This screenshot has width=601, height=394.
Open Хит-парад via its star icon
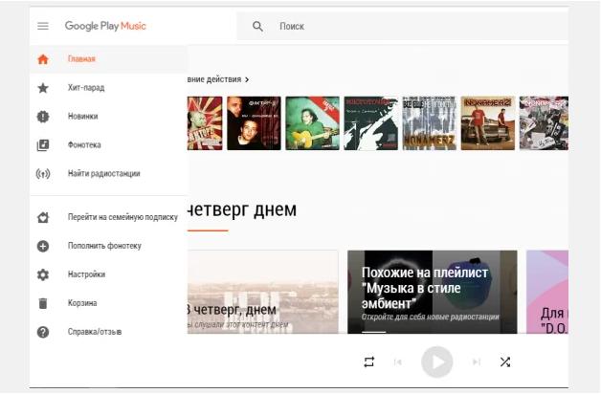pos(43,88)
